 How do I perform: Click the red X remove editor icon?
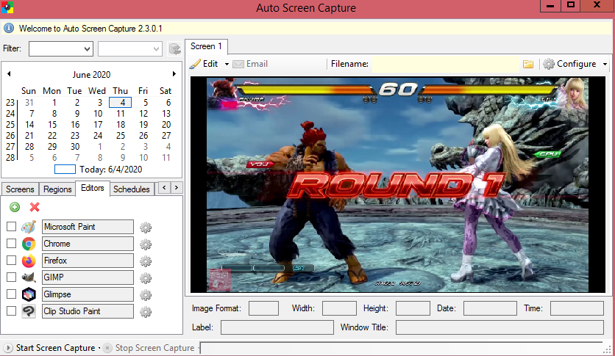[x=35, y=207]
